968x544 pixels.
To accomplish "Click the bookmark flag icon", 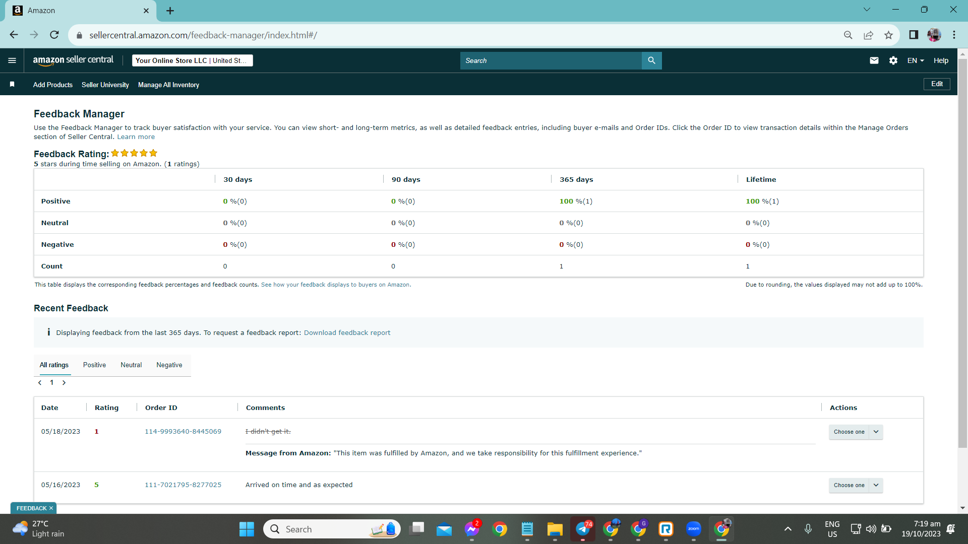I will point(12,85).
